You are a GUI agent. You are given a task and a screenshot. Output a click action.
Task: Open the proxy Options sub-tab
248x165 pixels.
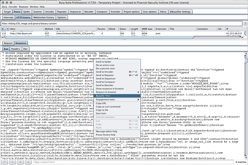(x=62, y=18)
